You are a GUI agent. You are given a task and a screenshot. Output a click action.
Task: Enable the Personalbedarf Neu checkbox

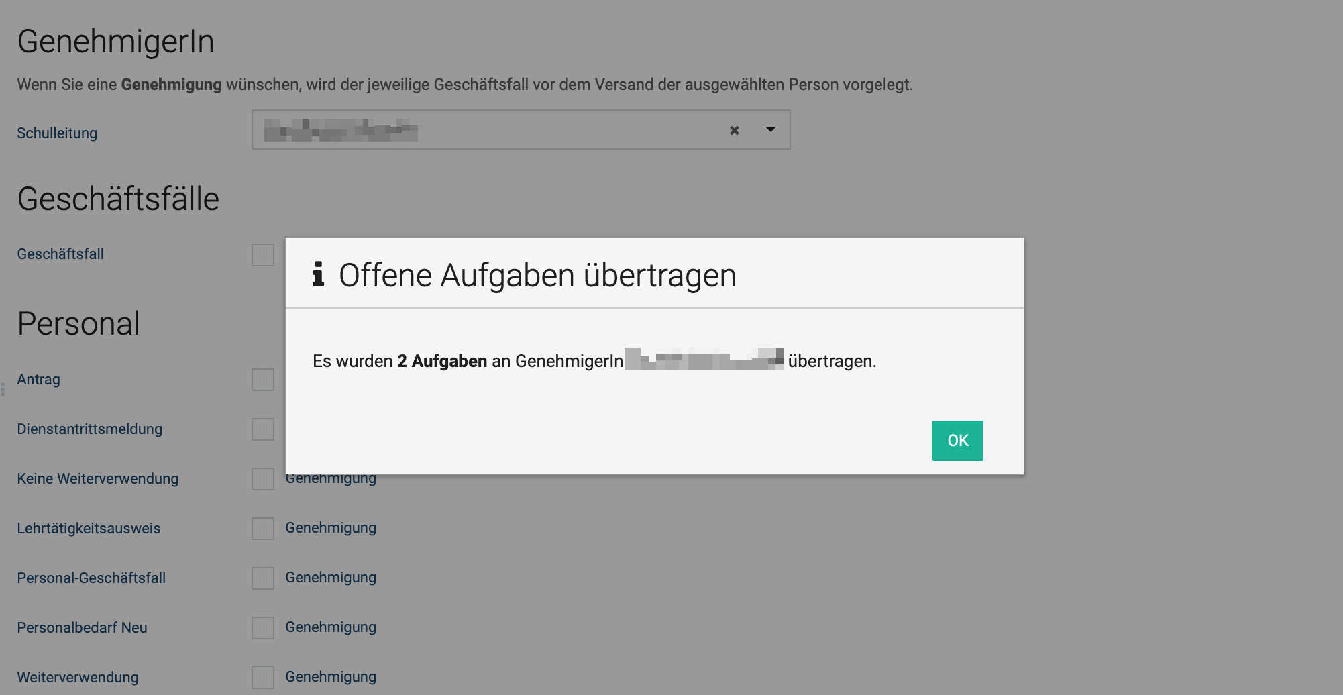coord(263,628)
